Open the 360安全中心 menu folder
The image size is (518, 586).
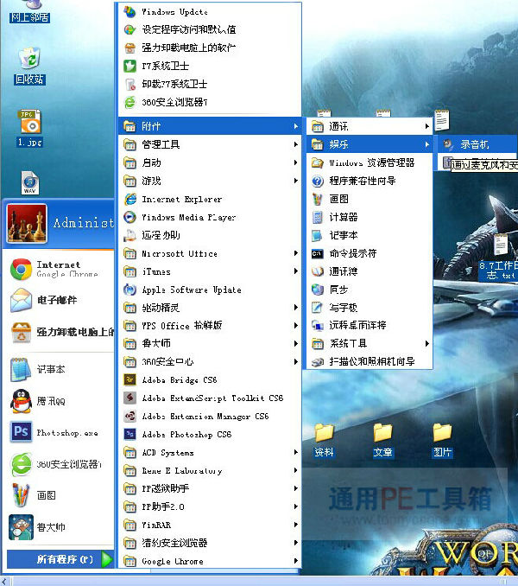[x=210, y=361]
